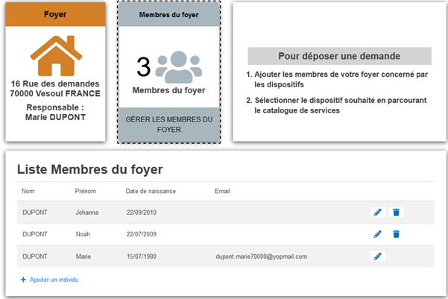Edit Noah DUPONT with the pencil icon

pos(377,234)
